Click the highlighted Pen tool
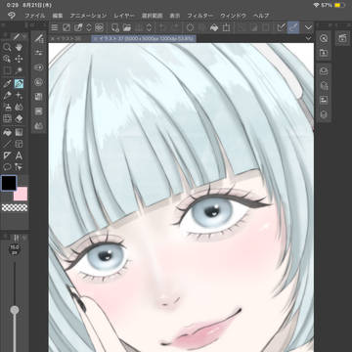This screenshot has height=352, width=352. [19, 84]
